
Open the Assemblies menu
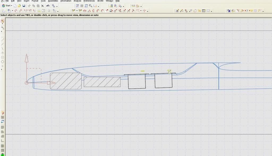pyautogui.click(x=53, y=1)
